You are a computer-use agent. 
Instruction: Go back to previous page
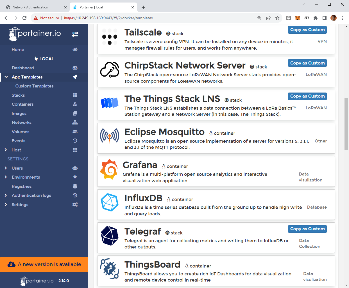[6, 18]
